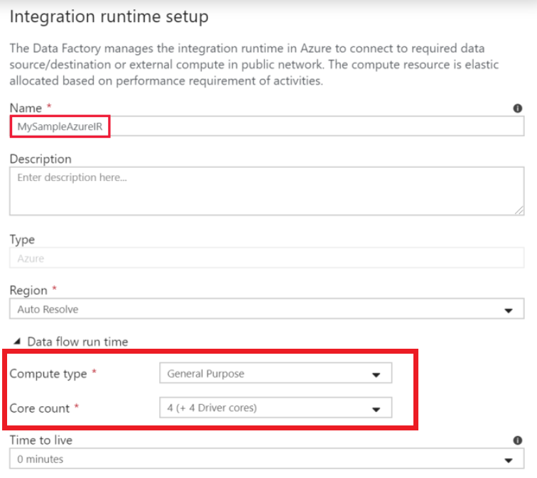Click the intro paragraph starting "The Data Factory manages"
This screenshot has height=478, width=537.
tap(254, 65)
